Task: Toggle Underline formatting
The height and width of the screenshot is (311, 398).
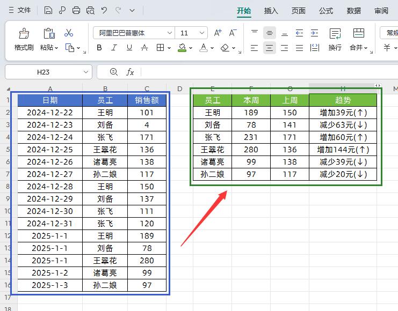Action: [129, 48]
